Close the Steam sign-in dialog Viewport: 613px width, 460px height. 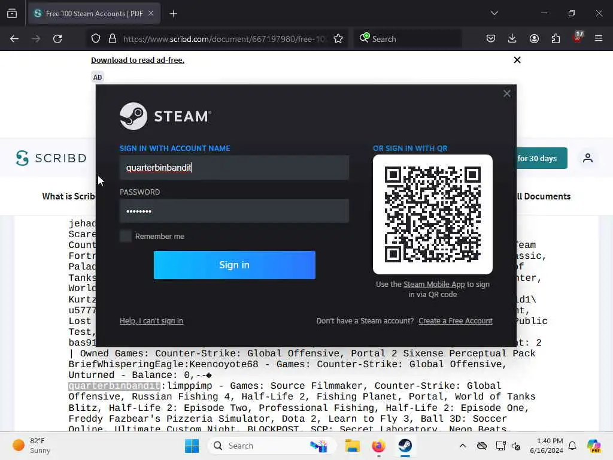(x=506, y=93)
